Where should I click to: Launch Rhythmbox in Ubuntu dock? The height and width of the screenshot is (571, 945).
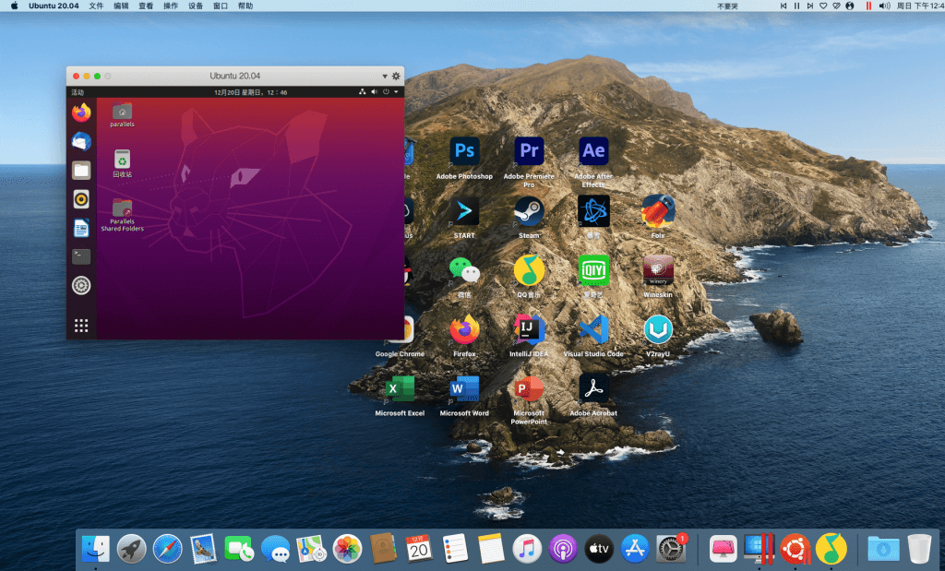[x=81, y=199]
